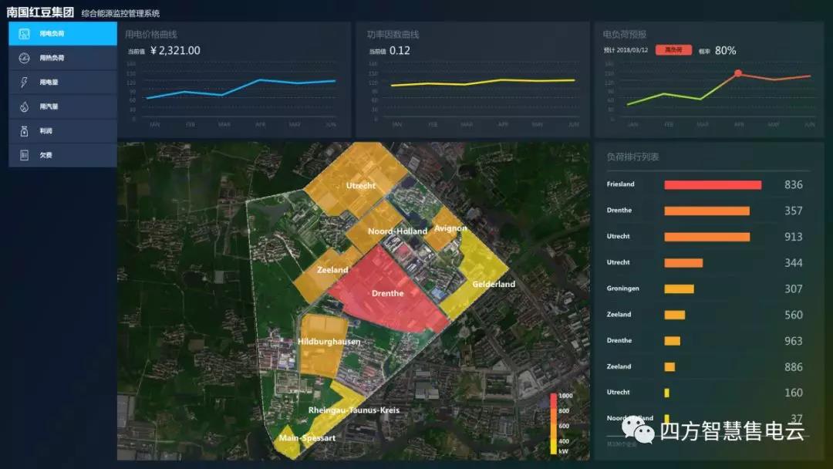Click the 利润 money bag icon

(x=25, y=131)
